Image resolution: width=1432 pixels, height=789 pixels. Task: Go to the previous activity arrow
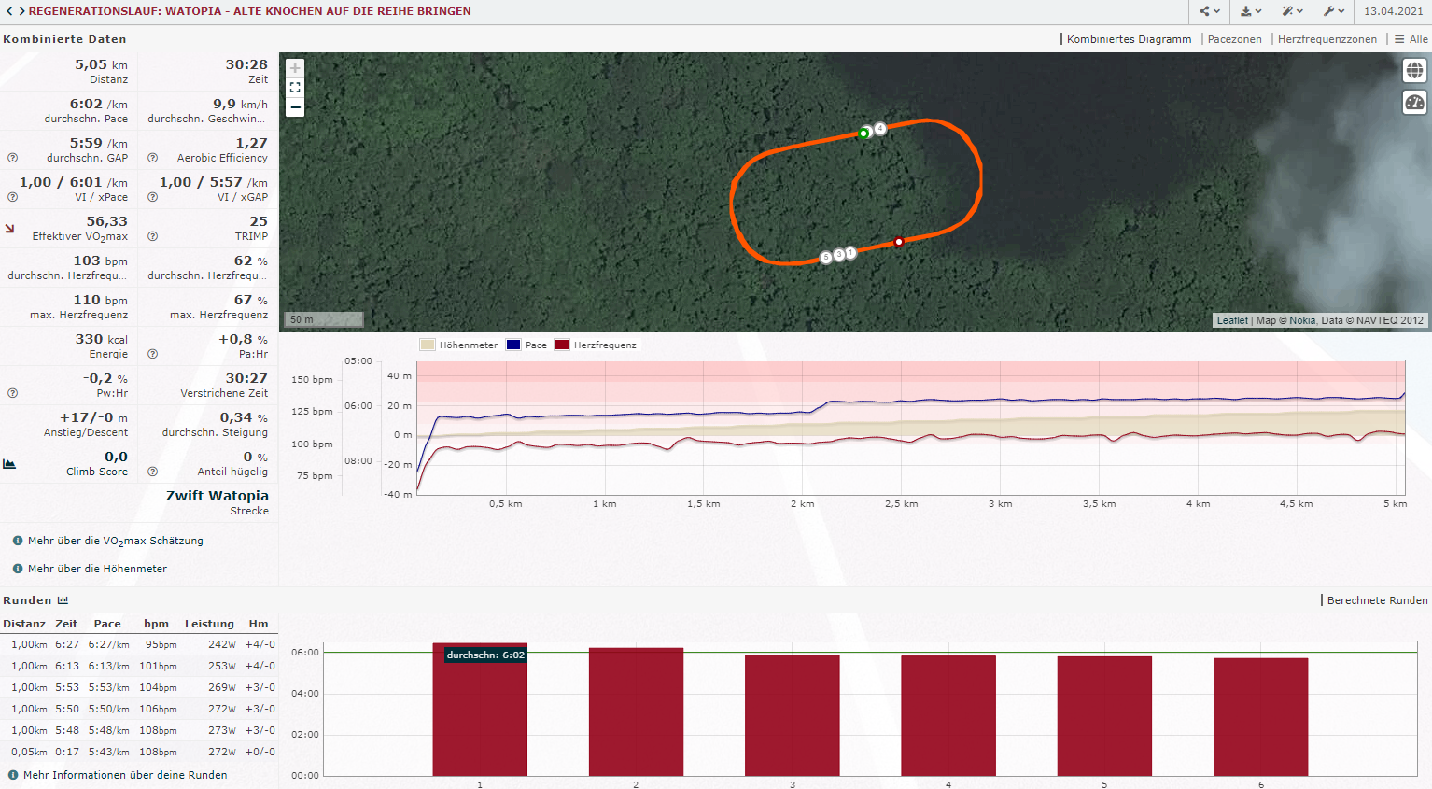(9, 11)
